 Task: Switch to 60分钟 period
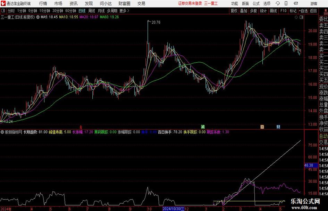(71, 11)
